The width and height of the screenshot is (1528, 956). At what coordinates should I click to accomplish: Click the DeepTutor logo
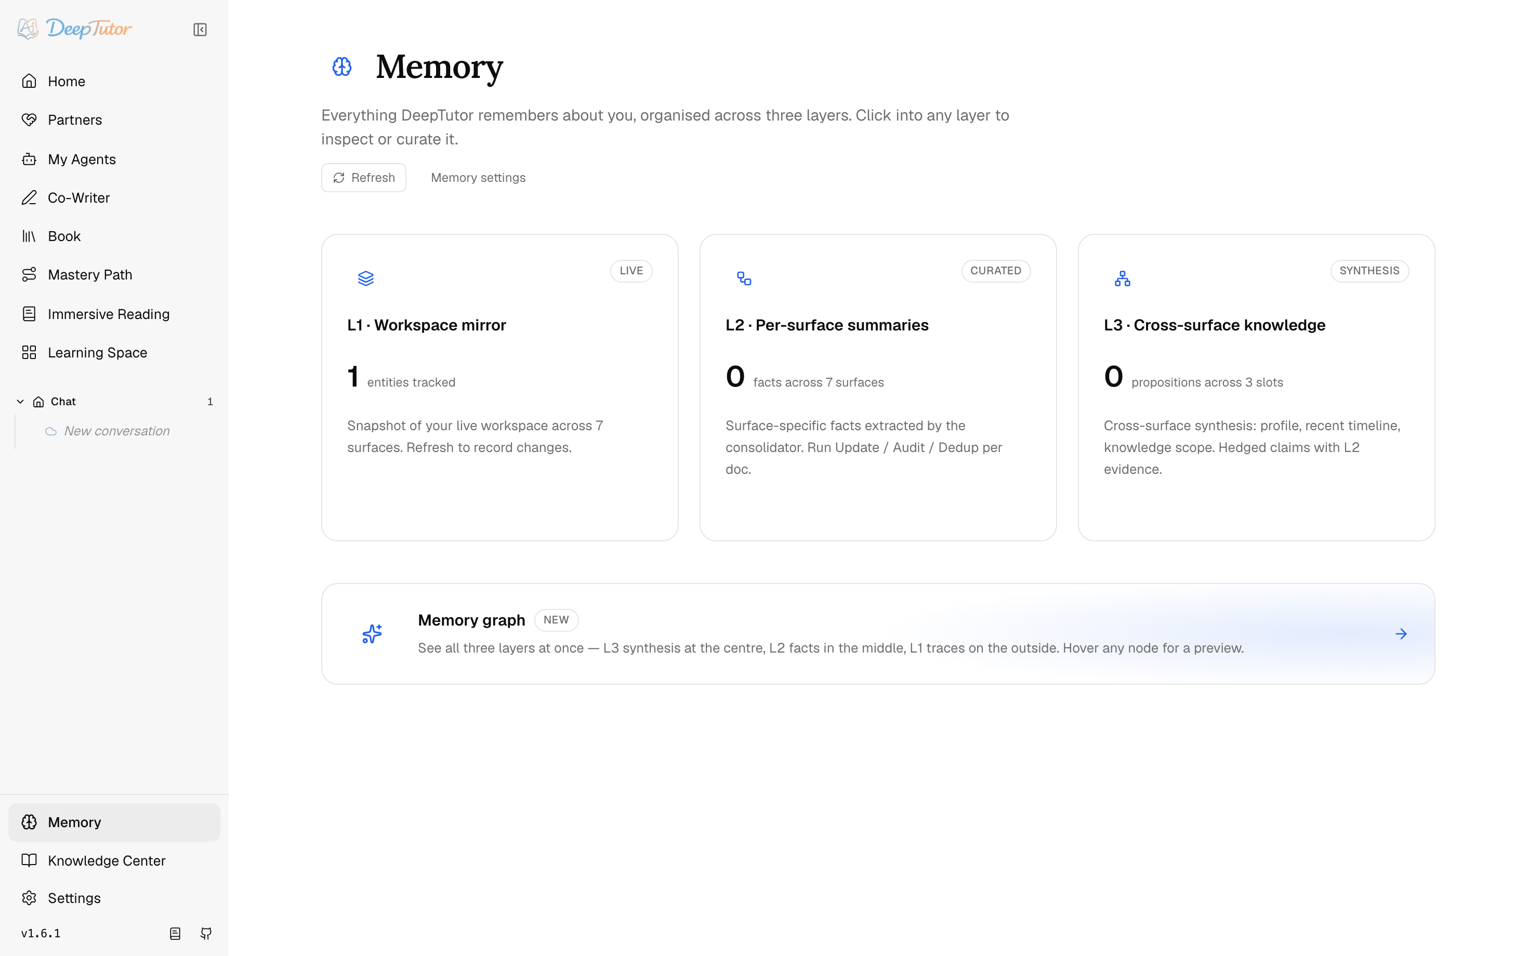pos(75,29)
